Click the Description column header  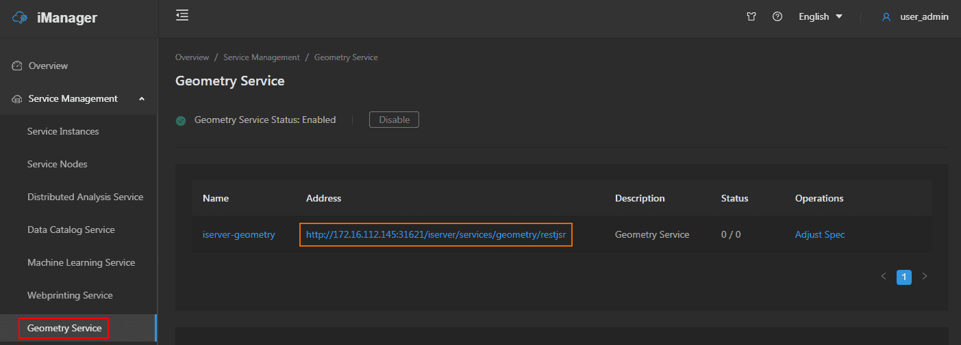640,198
